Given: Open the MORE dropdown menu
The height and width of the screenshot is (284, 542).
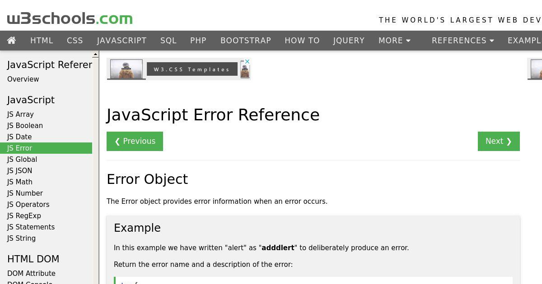Looking at the screenshot, I should coord(394,41).
